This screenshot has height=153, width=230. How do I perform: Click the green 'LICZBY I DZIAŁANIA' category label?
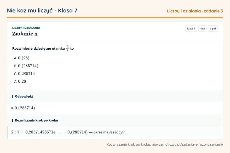(x=26, y=28)
